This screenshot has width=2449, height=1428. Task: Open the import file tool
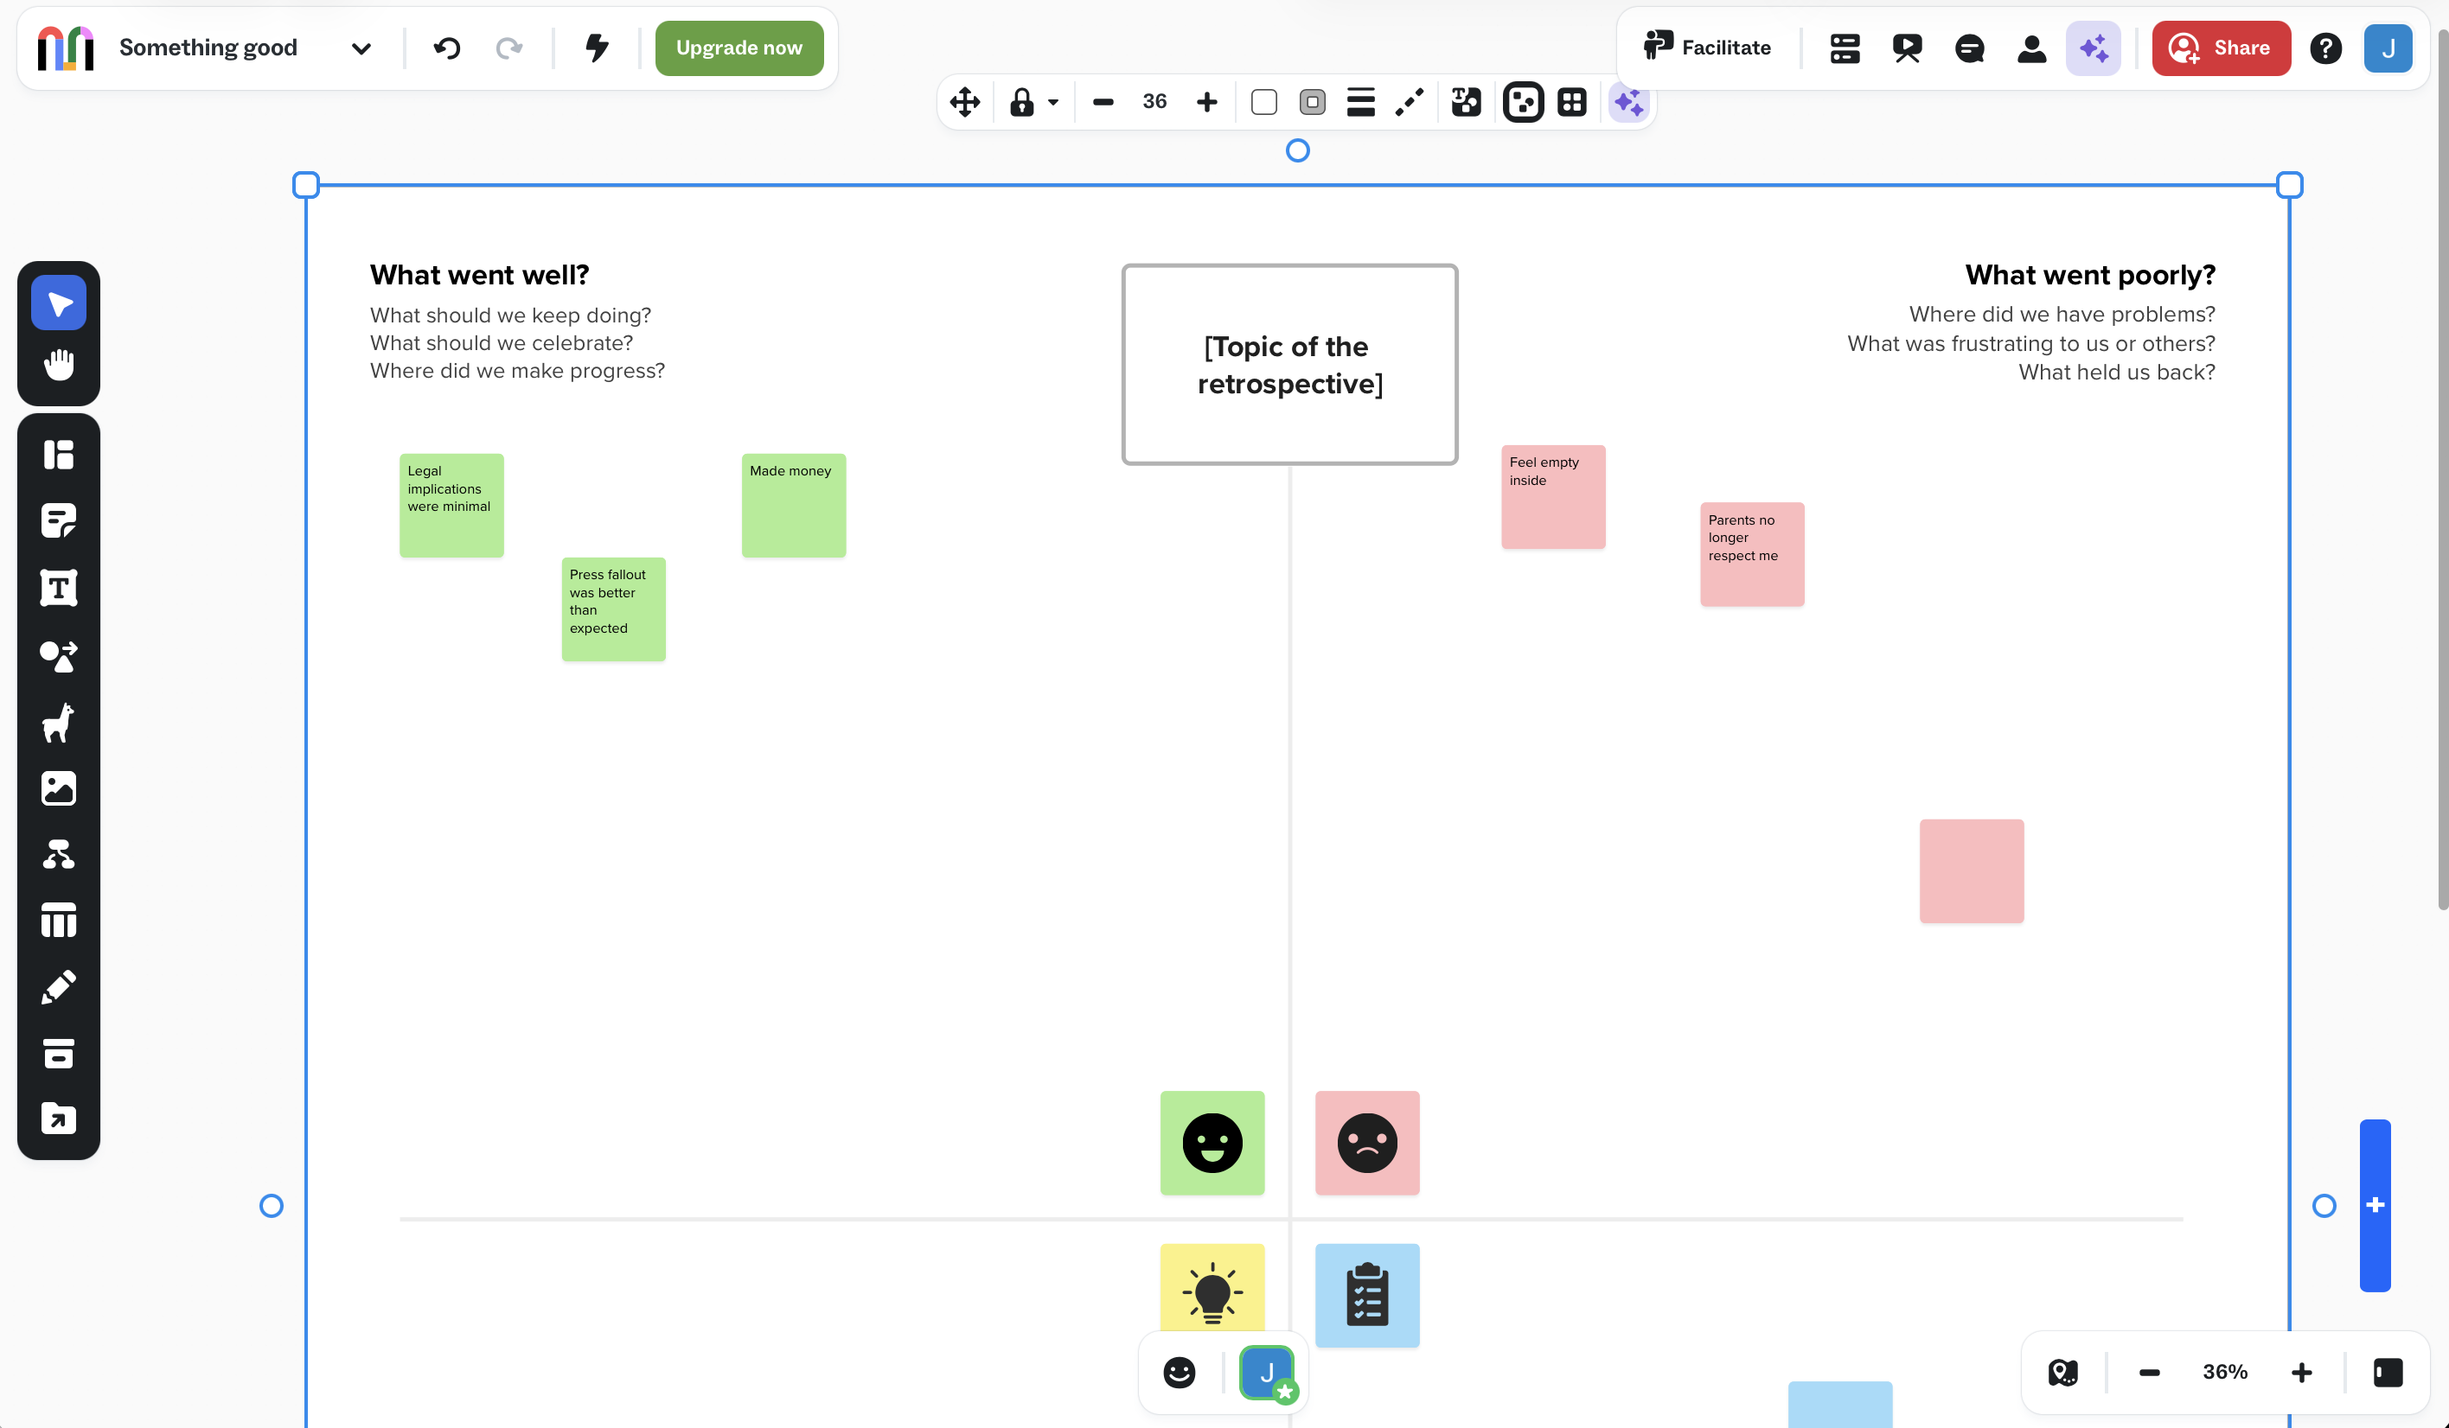pos(58,1119)
